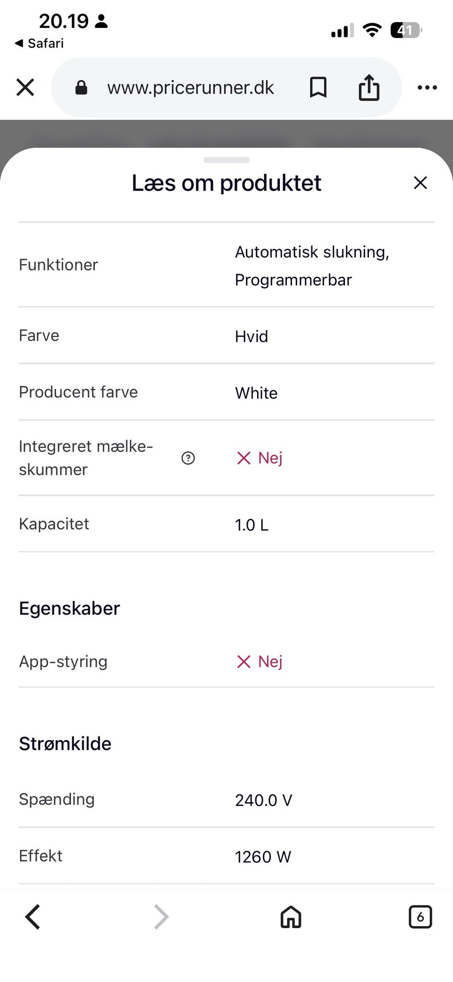
Task: Open the share sheet icon
Action: tap(369, 87)
